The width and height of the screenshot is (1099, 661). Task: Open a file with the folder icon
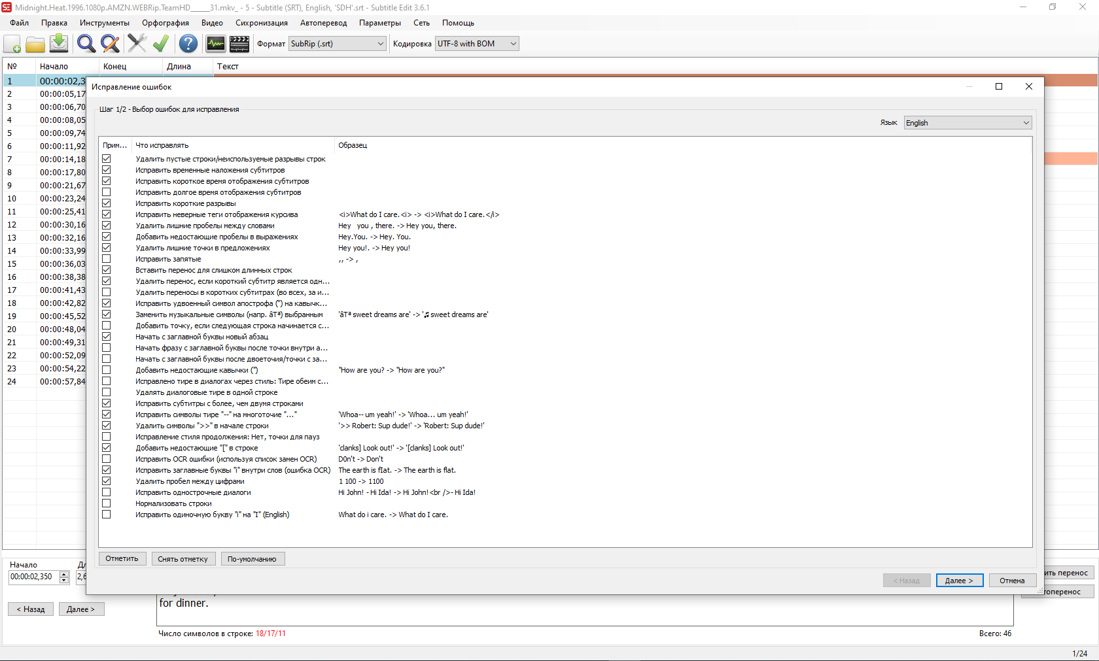coord(35,44)
